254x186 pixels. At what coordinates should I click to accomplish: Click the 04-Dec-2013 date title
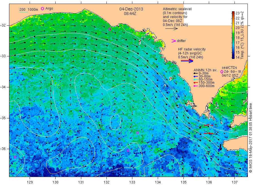click(131, 9)
